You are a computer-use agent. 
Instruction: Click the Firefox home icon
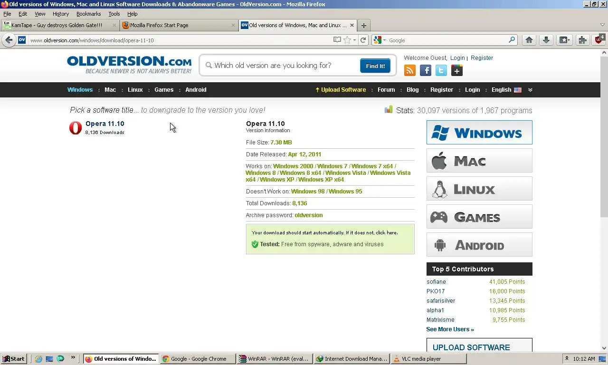tap(529, 40)
